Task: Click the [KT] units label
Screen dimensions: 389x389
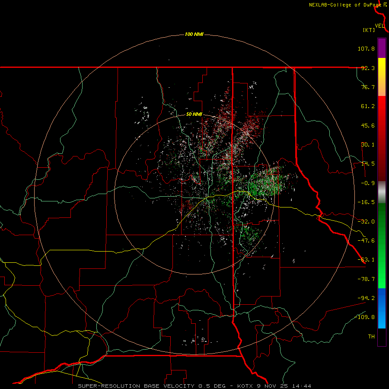Action: [369, 30]
